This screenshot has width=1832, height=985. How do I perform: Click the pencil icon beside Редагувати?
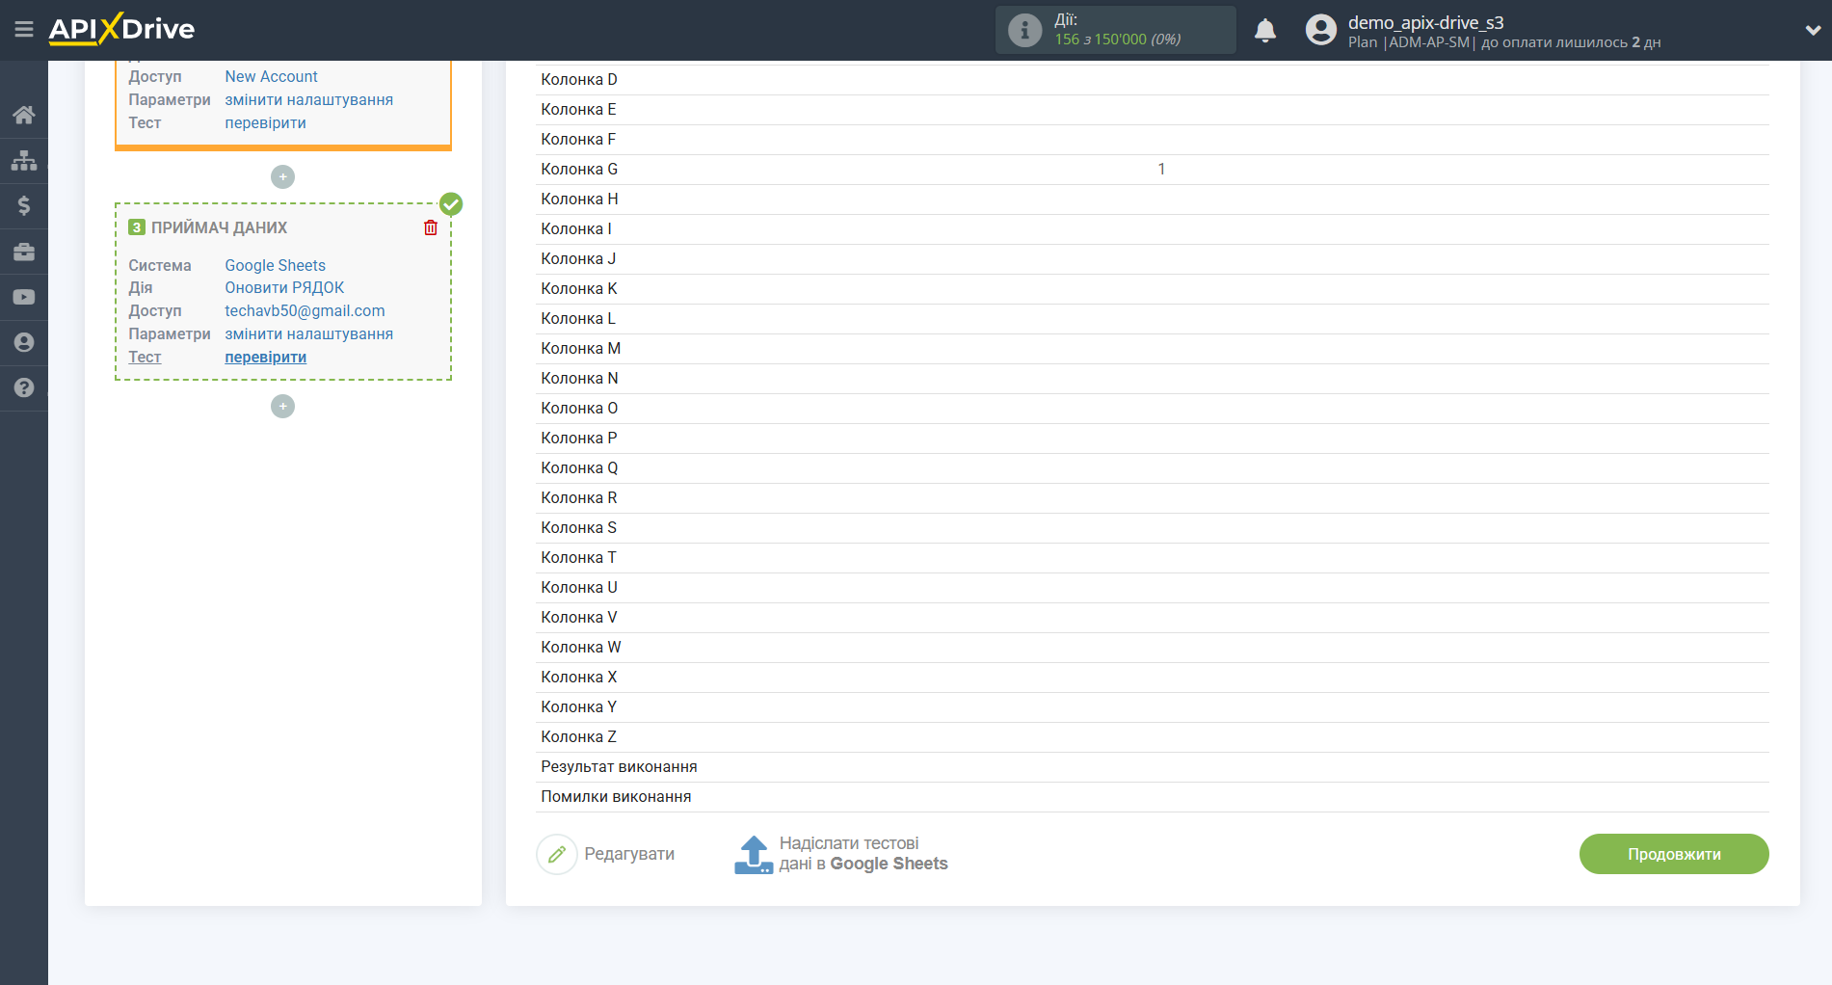(557, 854)
